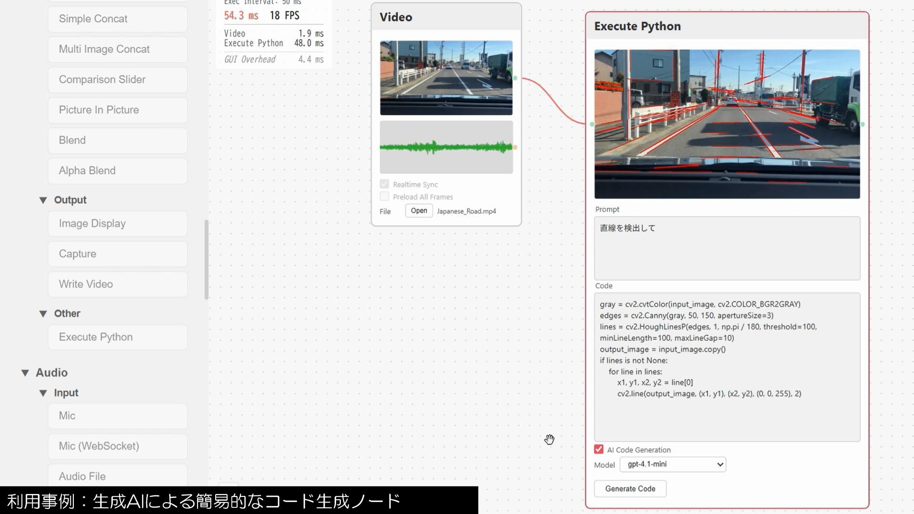Choose Execute Python from node list
The width and height of the screenshot is (914, 514).
(x=118, y=337)
